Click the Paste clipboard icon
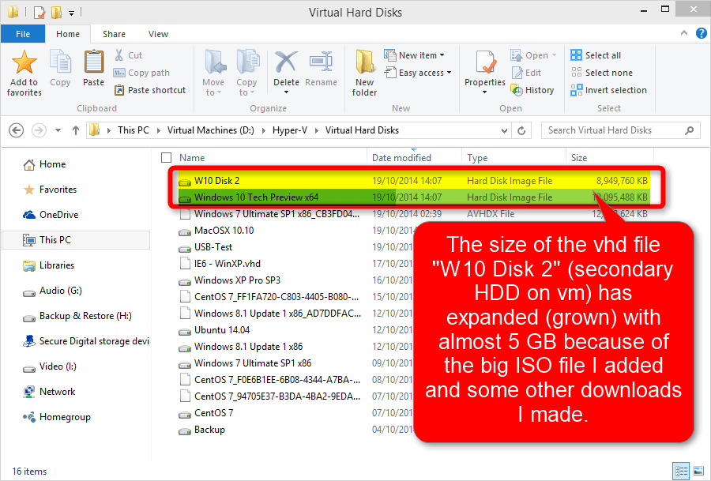This screenshot has height=481, width=711. pos(93,62)
